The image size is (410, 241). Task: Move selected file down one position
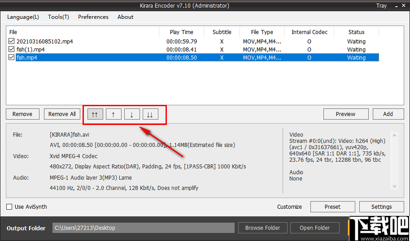pos(132,114)
